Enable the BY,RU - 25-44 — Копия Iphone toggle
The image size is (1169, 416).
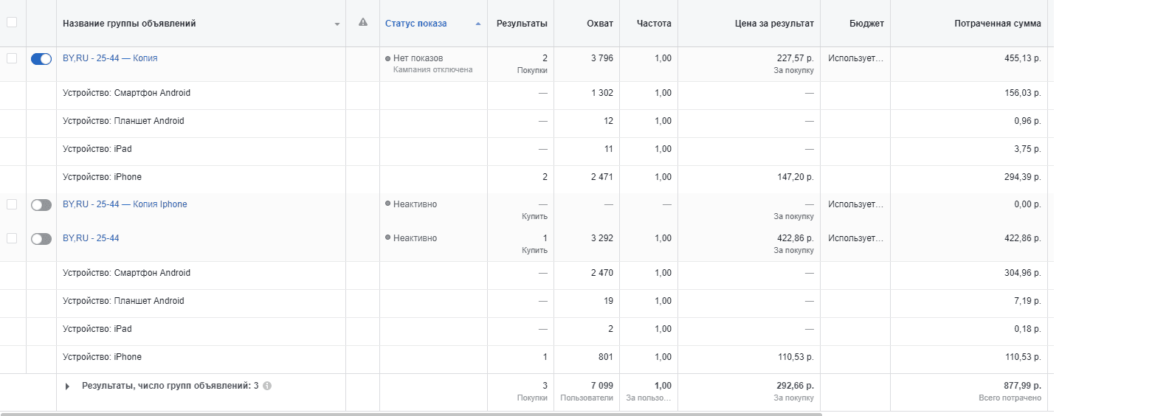point(41,205)
